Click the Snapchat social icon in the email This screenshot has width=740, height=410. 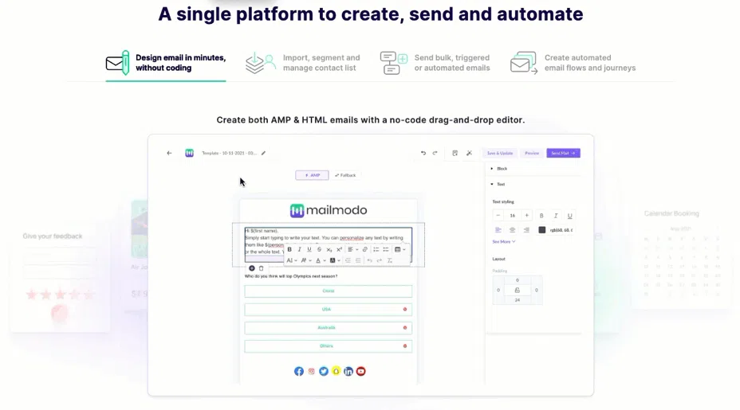tap(336, 371)
